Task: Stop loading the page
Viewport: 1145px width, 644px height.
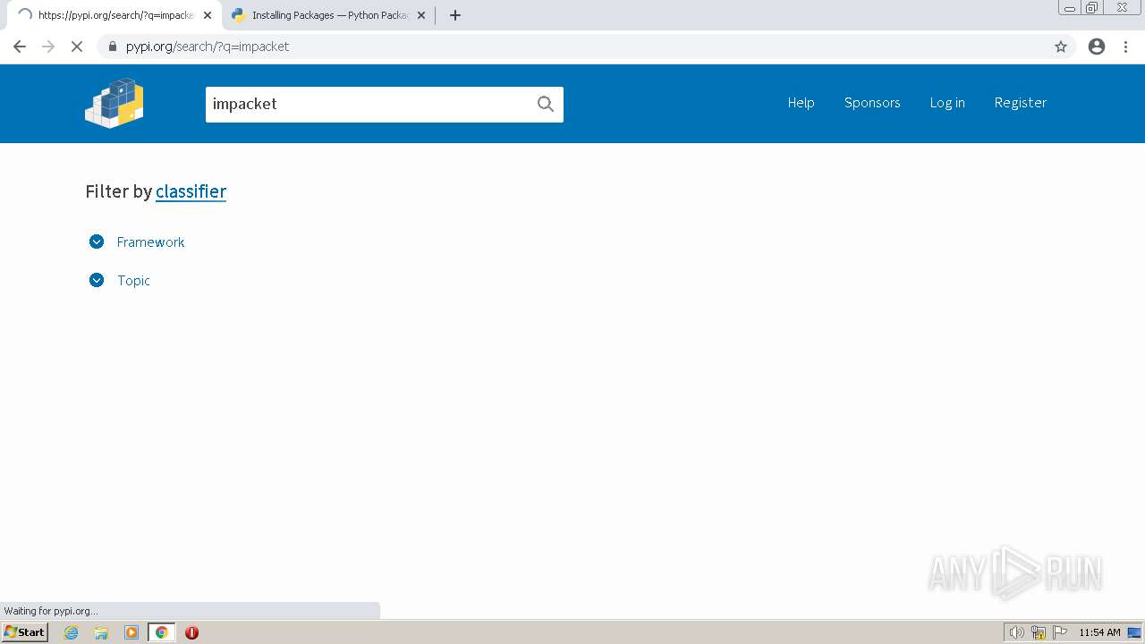Action: (77, 47)
